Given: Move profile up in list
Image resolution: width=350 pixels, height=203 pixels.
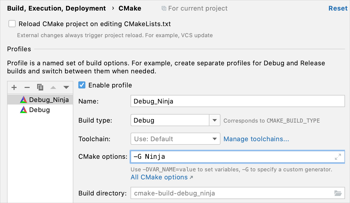Looking at the screenshot, I should pos(53,87).
